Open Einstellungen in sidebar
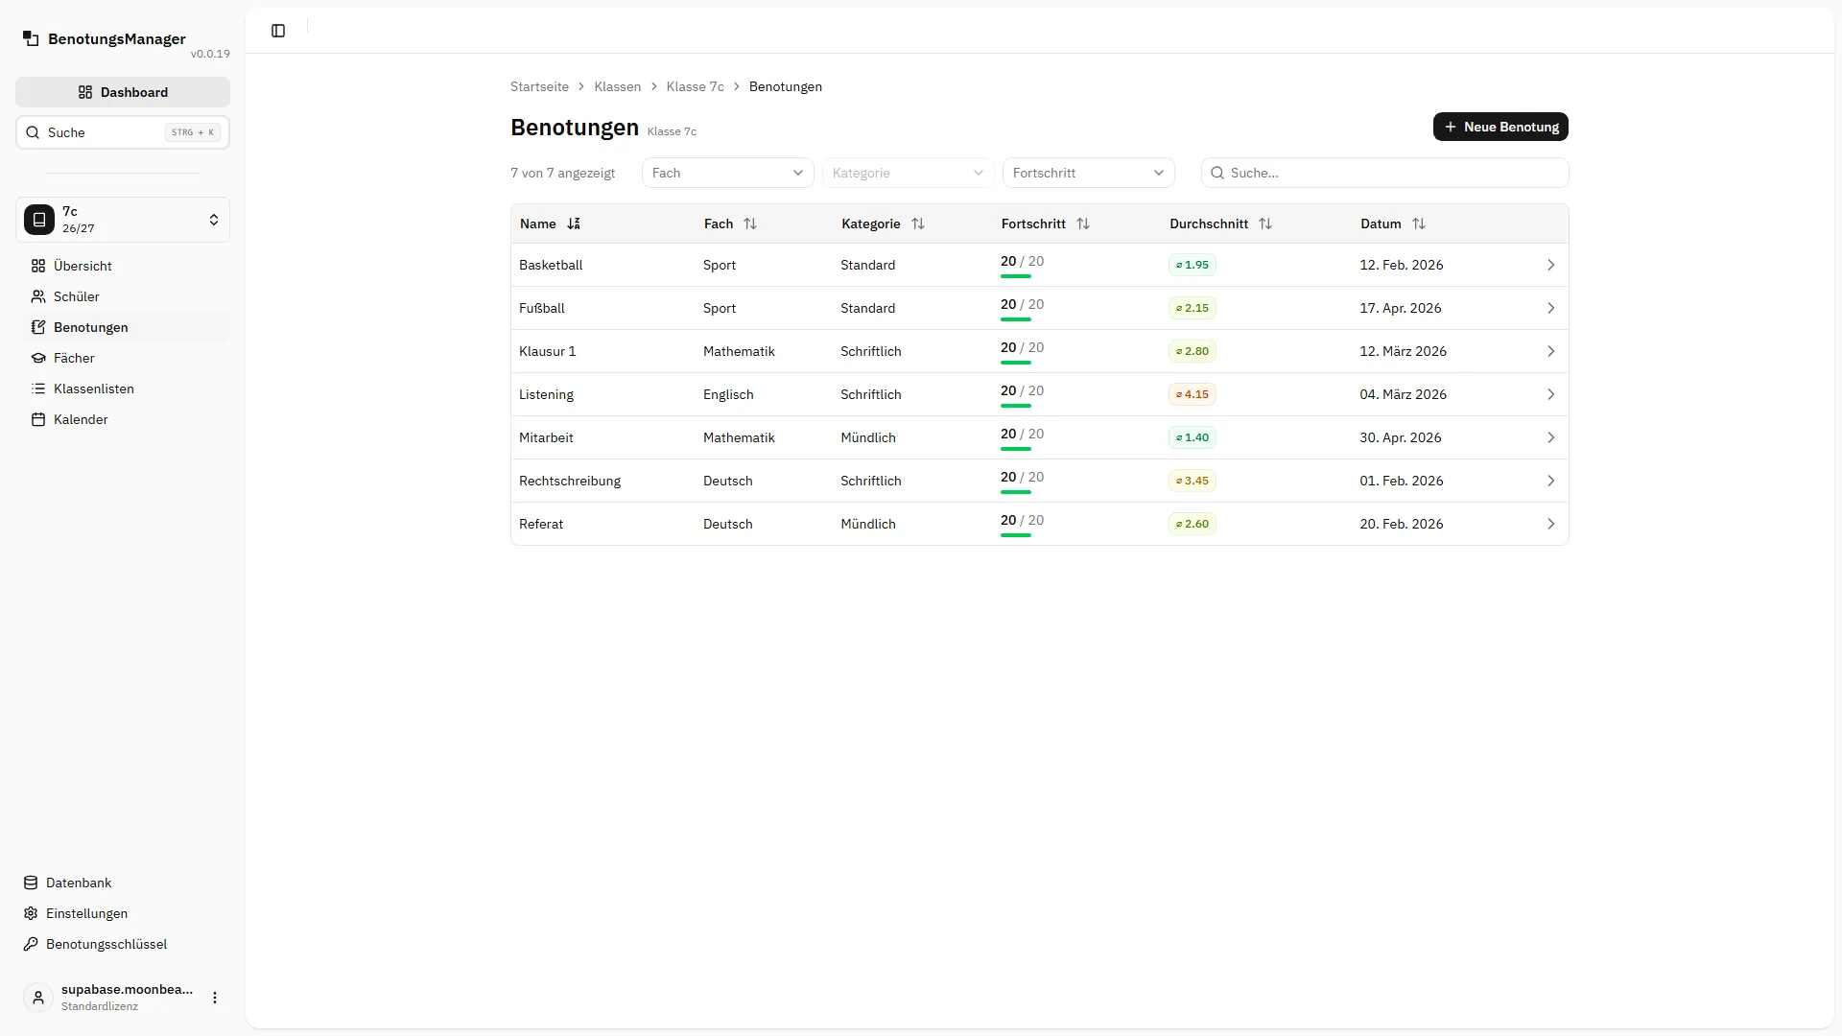Image resolution: width=1842 pixels, height=1036 pixels. pos(123,913)
